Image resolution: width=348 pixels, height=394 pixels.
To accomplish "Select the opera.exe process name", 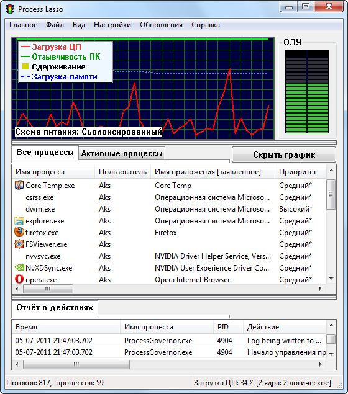I will coord(41,280).
